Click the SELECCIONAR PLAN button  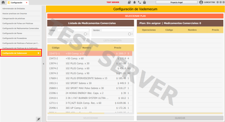point(135,16)
